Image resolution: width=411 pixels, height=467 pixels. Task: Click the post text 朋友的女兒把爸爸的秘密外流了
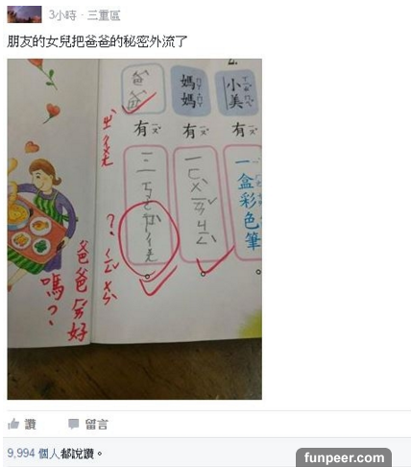97,41
